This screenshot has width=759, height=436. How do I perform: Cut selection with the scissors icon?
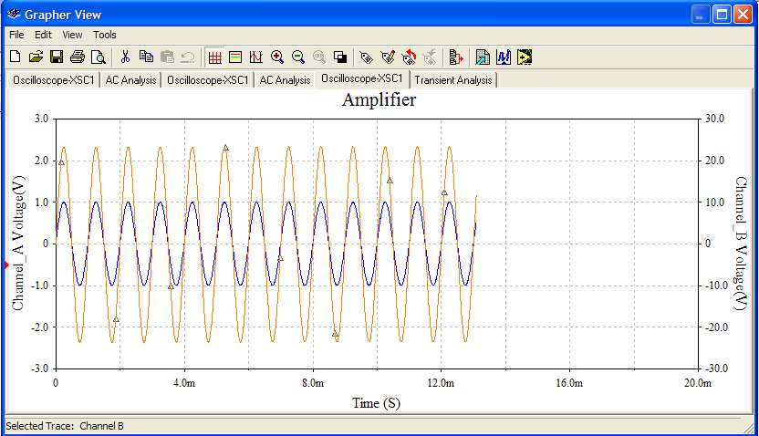(126, 57)
